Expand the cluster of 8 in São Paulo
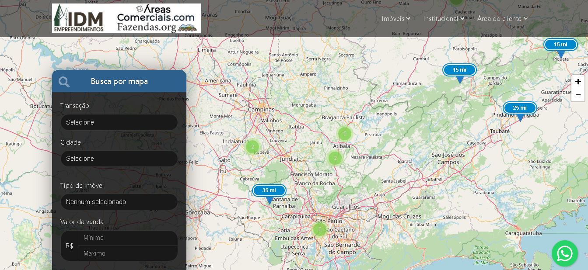 (320, 229)
